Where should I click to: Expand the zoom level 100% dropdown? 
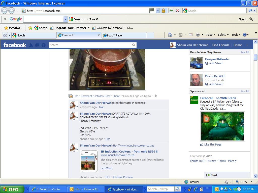coord(251,182)
